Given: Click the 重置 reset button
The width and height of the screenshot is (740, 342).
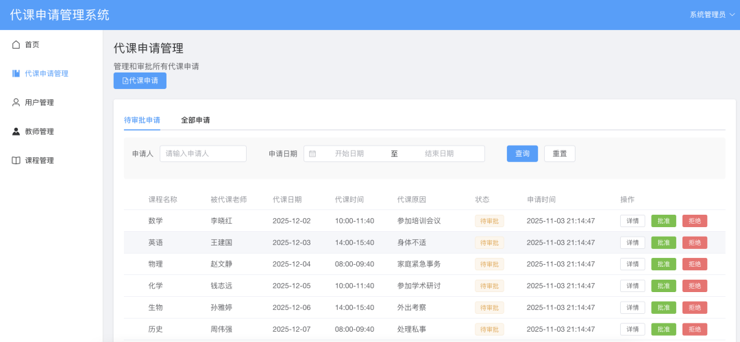Looking at the screenshot, I should pos(560,154).
